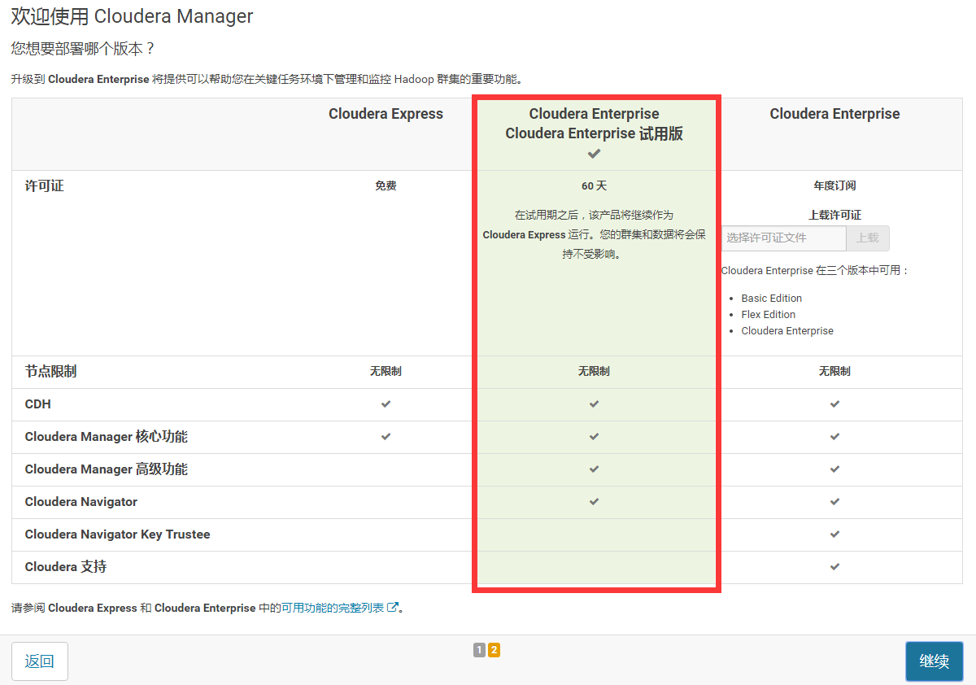Screen dimensions: 976x685
Task: Click 无限制 in subscribed Enterprise column
Action: (834, 372)
